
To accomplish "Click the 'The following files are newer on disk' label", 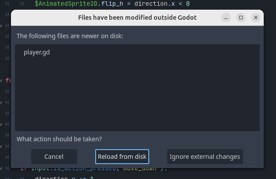I will point(70,36).
